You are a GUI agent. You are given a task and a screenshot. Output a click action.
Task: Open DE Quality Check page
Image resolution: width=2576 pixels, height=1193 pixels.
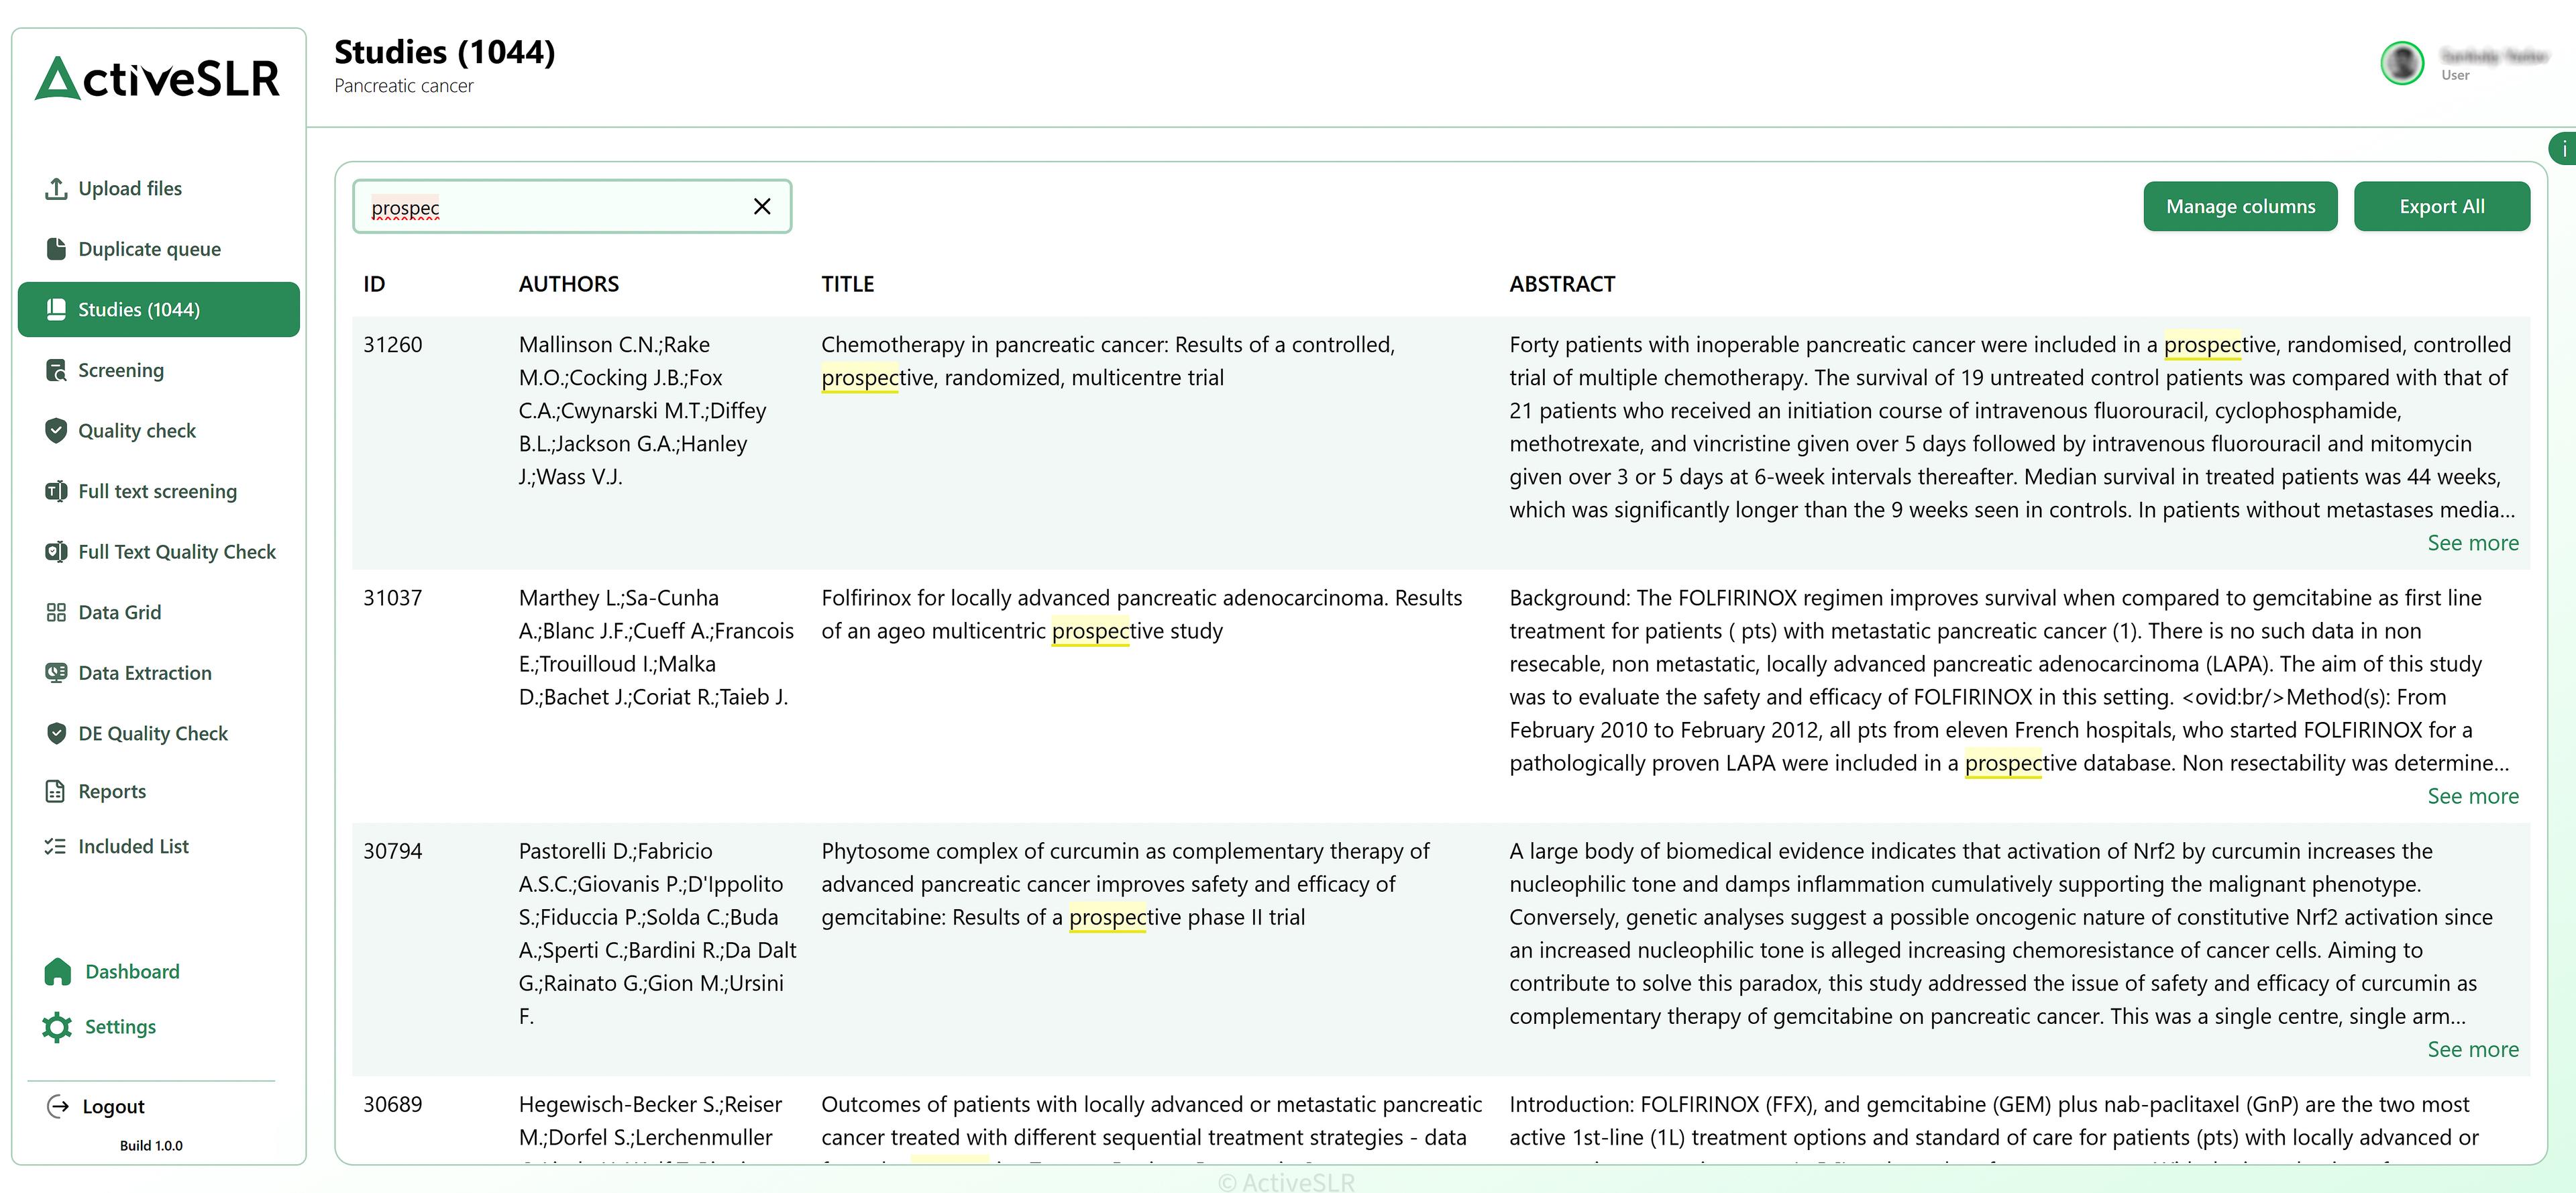pyautogui.click(x=153, y=733)
